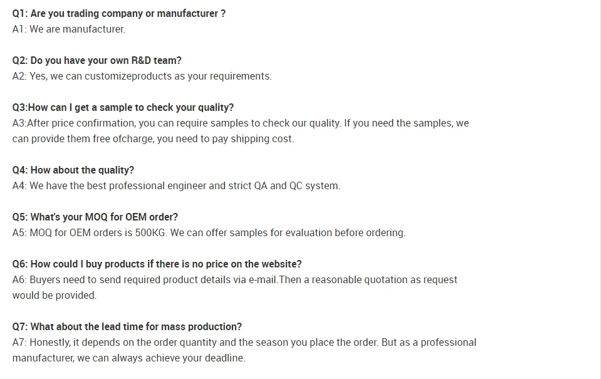The width and height of the screenshot is (601, 379).
Task: Click the Q6 no price on website question
Action: [157, 264]
